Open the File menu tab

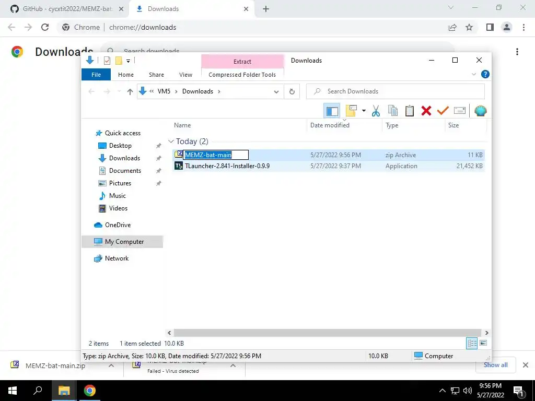pos(96,75)
